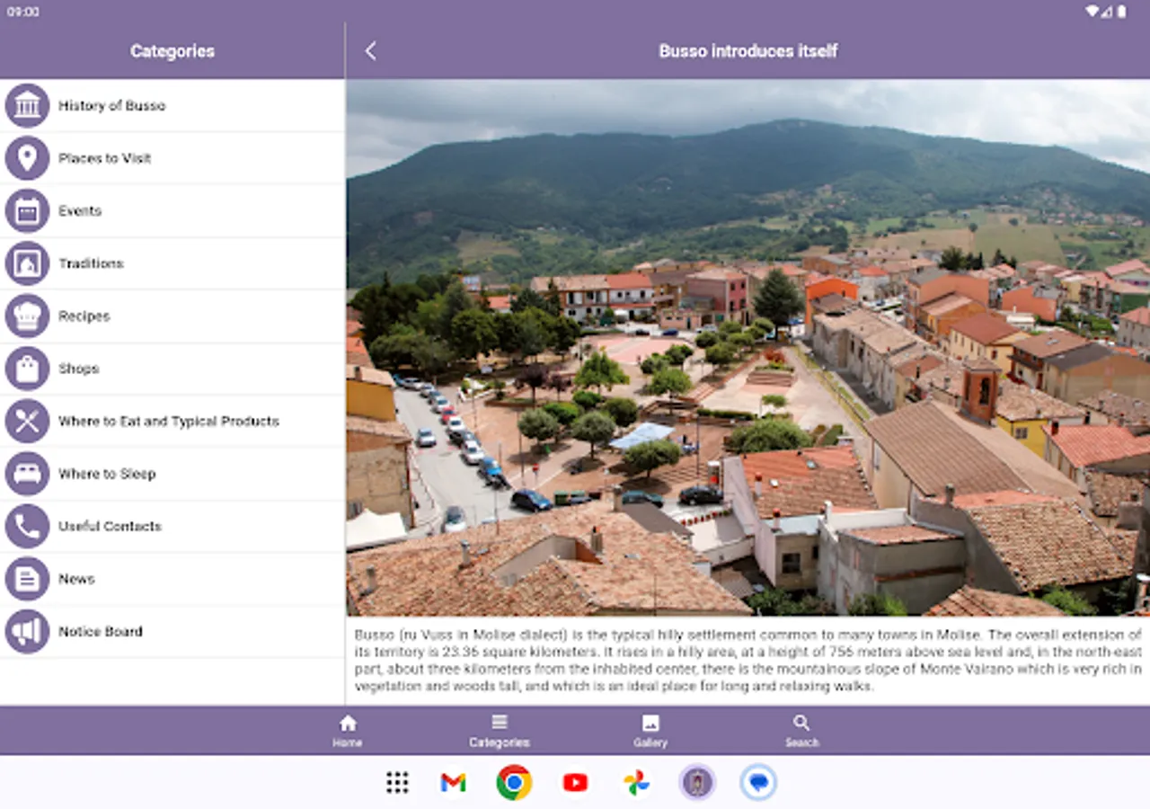Open the Categories tab in bottom bar
The height and width of the screenshot is (809, 1150).
coord(500,731)
